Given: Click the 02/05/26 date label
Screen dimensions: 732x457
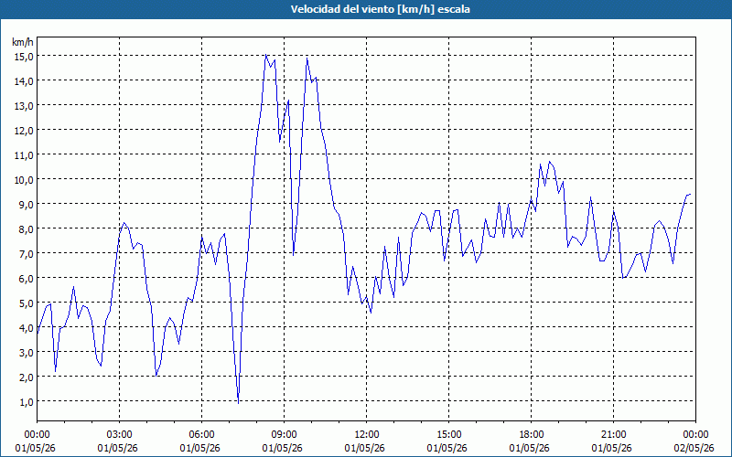Looking at the screenshot, I should (x=695, y=449).
